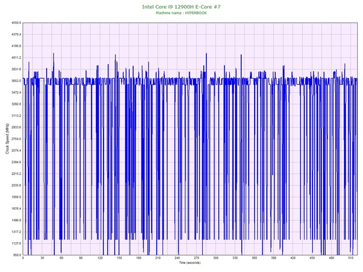Click the 3472.4 y-axis value

16,92
